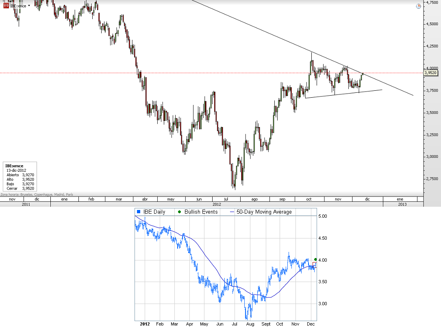Click the IBE:xmce title in info box
Image resolution: width=441 pixels, height=328 pixels.
14,166
